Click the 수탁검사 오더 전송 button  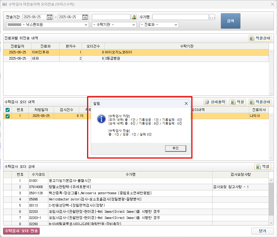pyautogui.click(x=21, y=231)
